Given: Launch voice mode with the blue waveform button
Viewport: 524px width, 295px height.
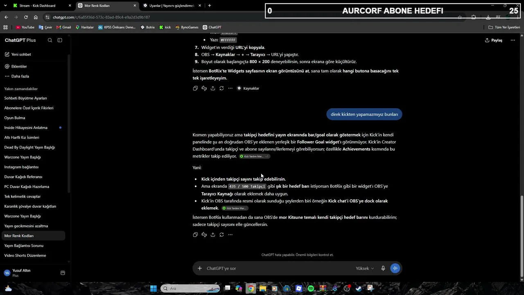Looking at the screenshot, I should (x=395, y=268).
